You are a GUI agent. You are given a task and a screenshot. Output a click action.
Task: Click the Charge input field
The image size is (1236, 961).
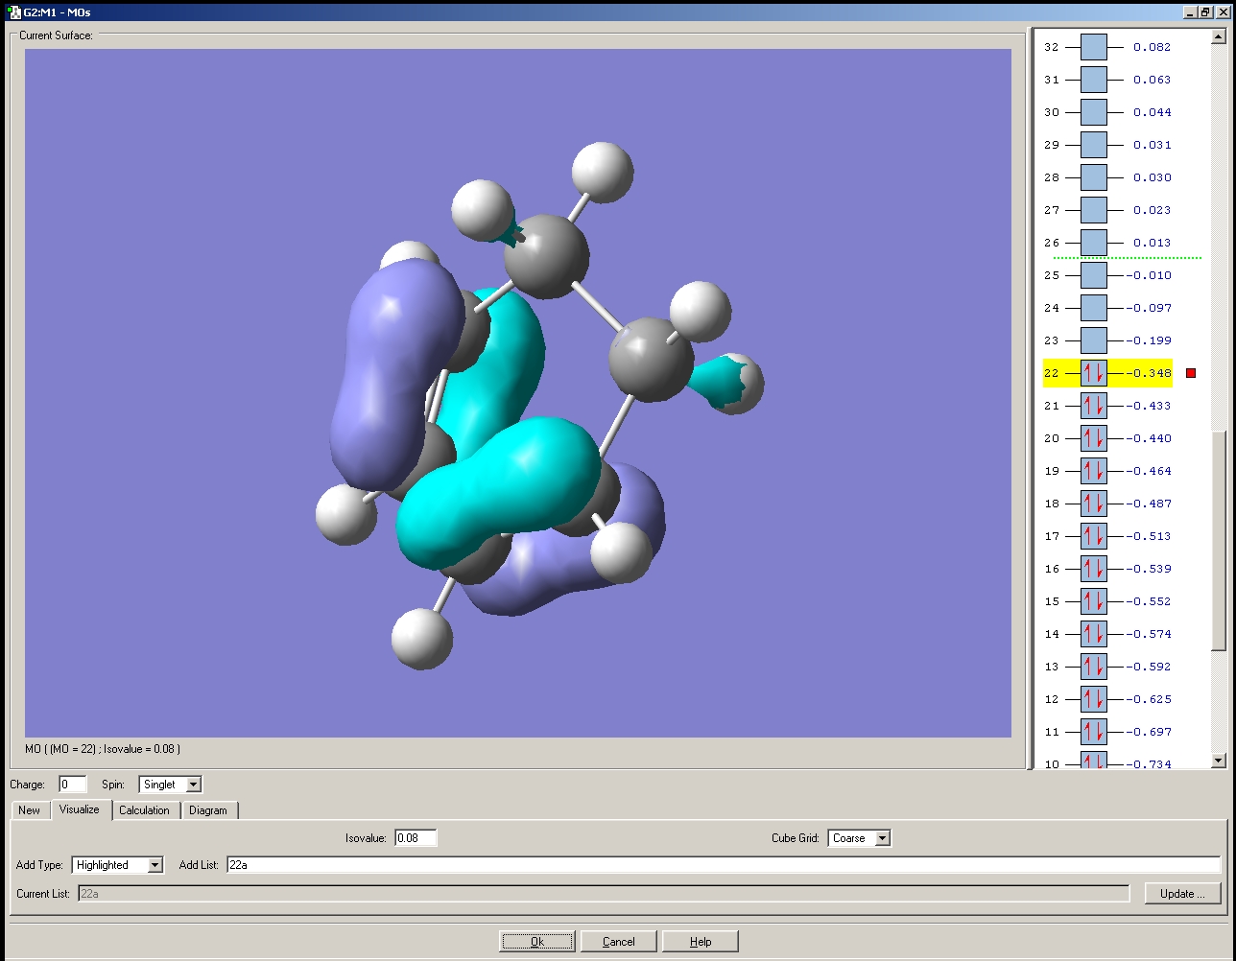[73, 785]
